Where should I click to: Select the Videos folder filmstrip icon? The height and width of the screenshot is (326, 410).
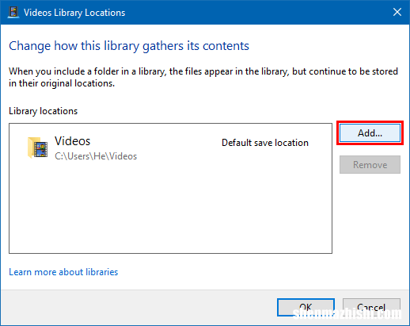click(38, 148)
